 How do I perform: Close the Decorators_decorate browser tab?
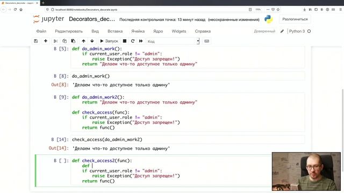pyautogui.click(x=37, y=3)
